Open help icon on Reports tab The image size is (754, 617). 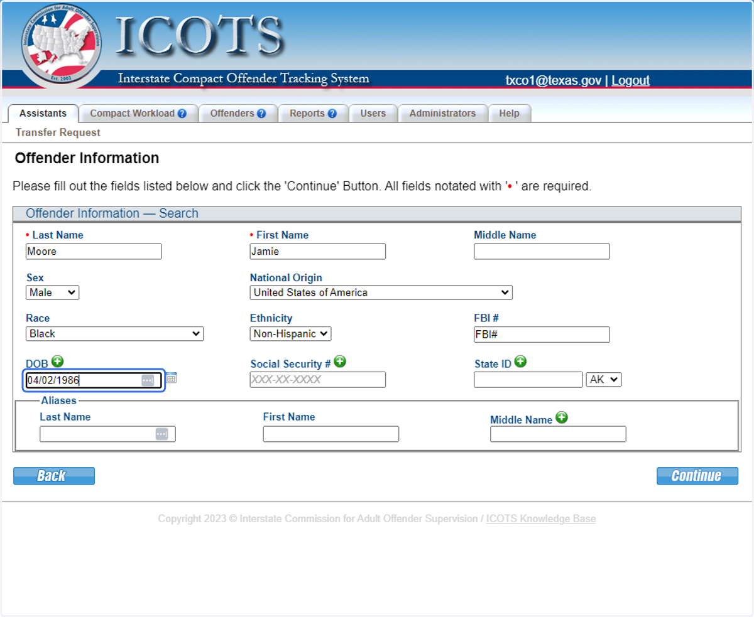(x=332, y=114)
